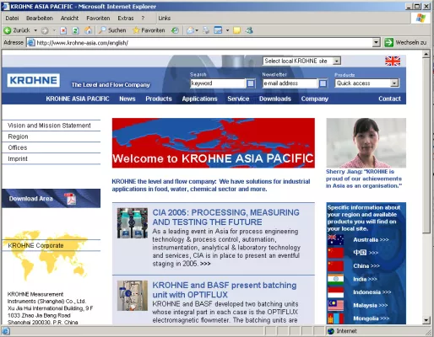This screenshot has width=434, height=337.
Task: Open the mail envelope toolbar icon
Action: (191, 30)
